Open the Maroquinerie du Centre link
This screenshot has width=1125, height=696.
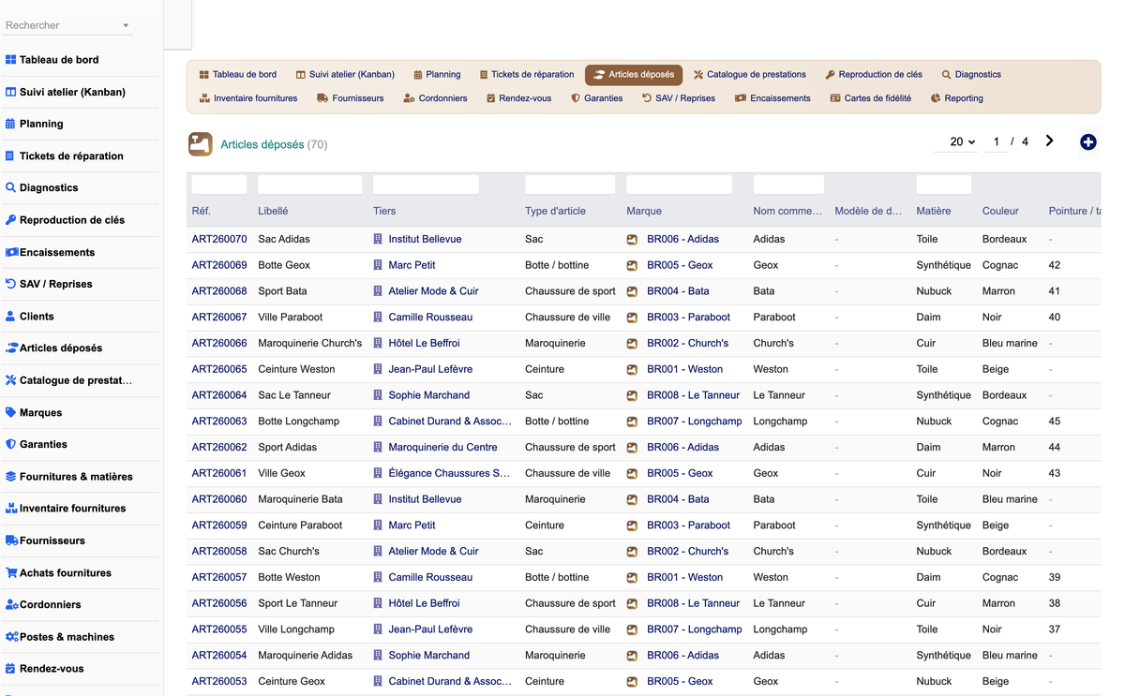coord(442,448)
